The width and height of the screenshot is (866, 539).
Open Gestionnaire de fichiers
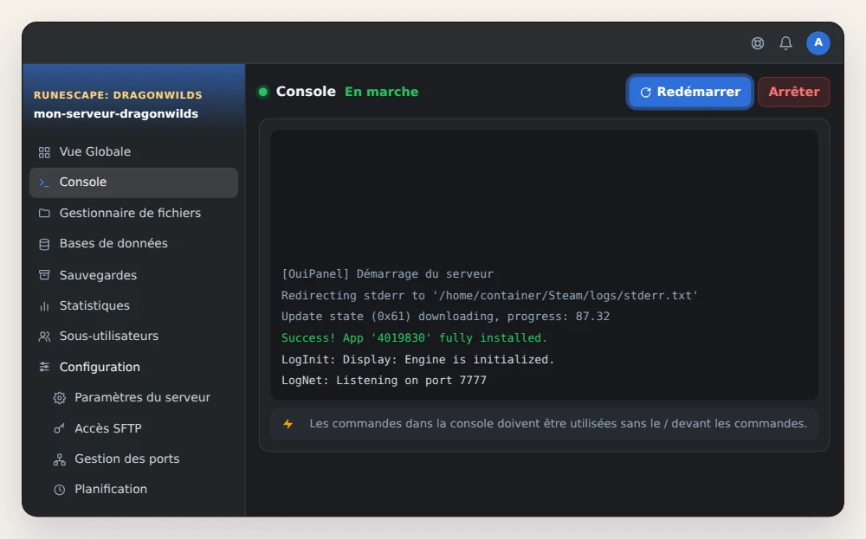133,213
